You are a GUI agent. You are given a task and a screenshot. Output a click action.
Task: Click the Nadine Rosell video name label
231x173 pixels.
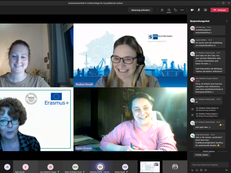[x=84, y=84]
